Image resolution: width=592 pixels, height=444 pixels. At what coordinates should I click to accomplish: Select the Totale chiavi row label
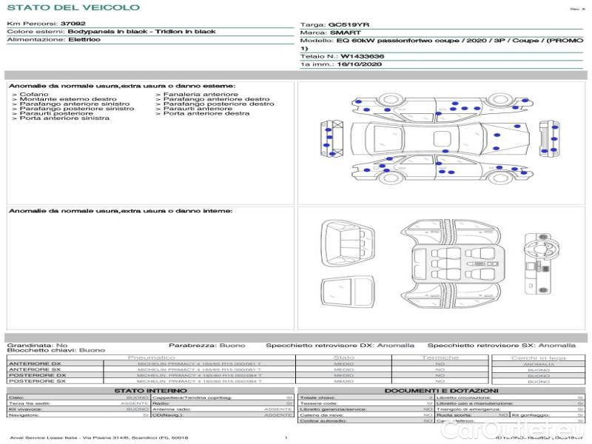(317, 397)
